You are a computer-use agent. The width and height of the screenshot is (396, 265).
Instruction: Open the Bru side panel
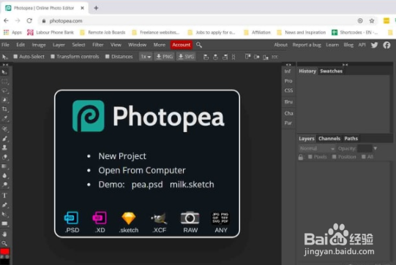288,101
